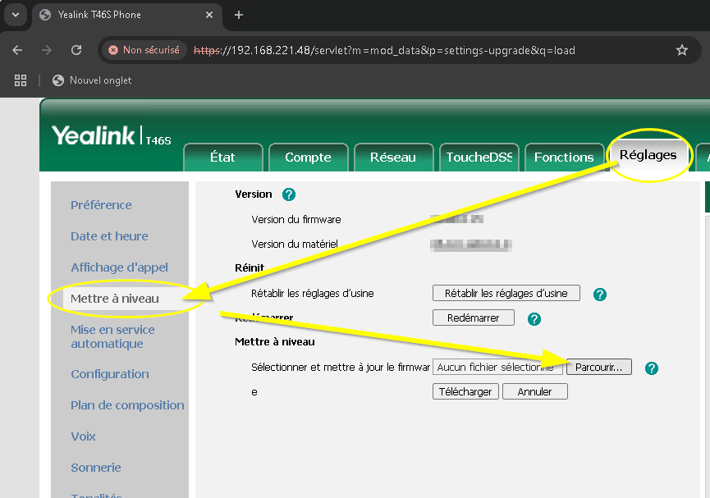The height and width of the screenshot is (498, 710).
Task: Click help icon beside Parcourir button
Action: point(651,368)
